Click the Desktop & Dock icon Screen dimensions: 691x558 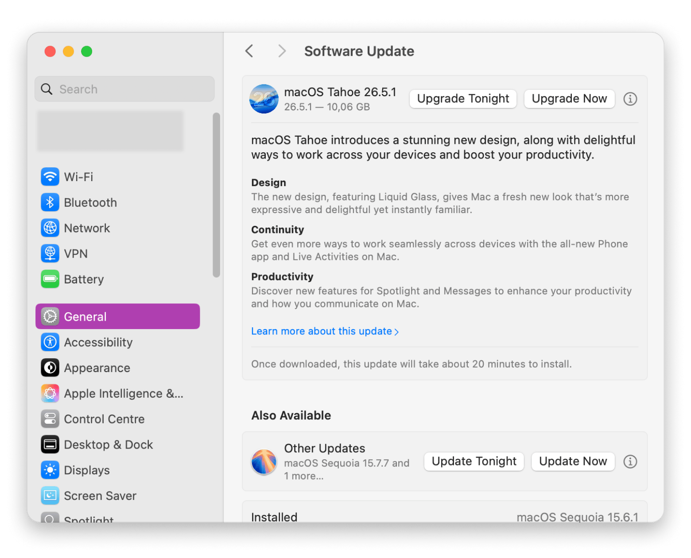pos(50,445)
